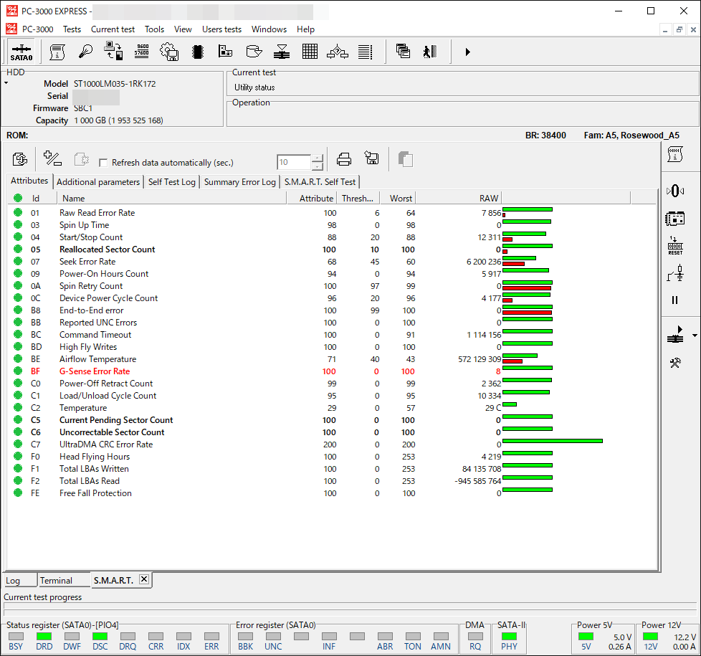This screenshot has width=701, height=656.
Task: Click the printer icon
Action: click(344, 159)
